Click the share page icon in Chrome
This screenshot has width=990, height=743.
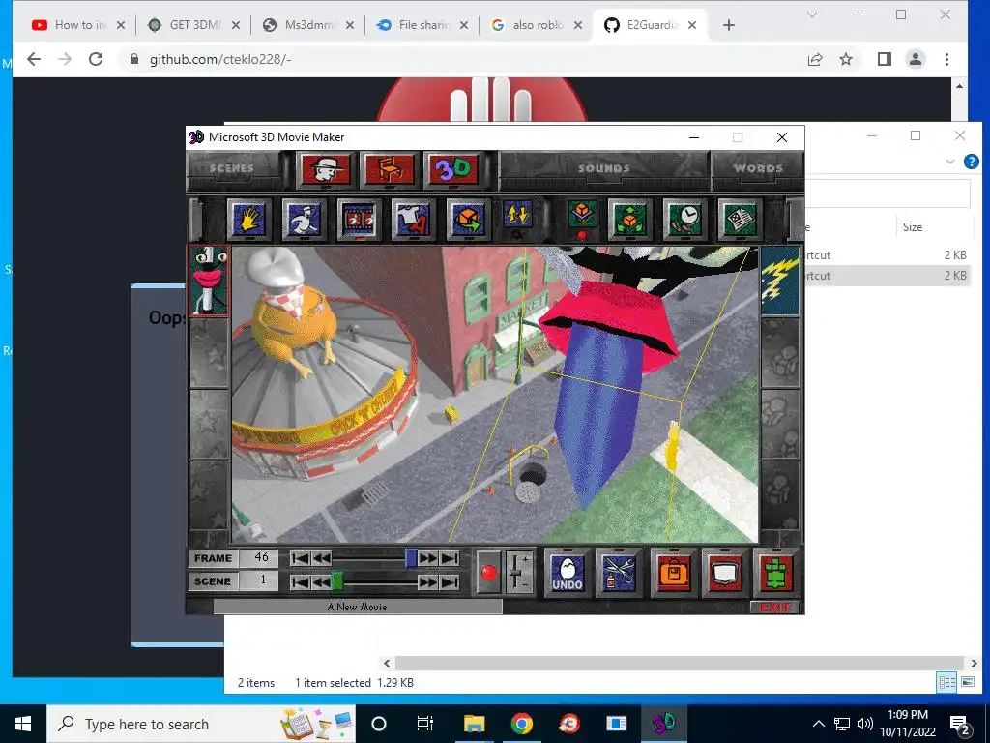(815, 59)
